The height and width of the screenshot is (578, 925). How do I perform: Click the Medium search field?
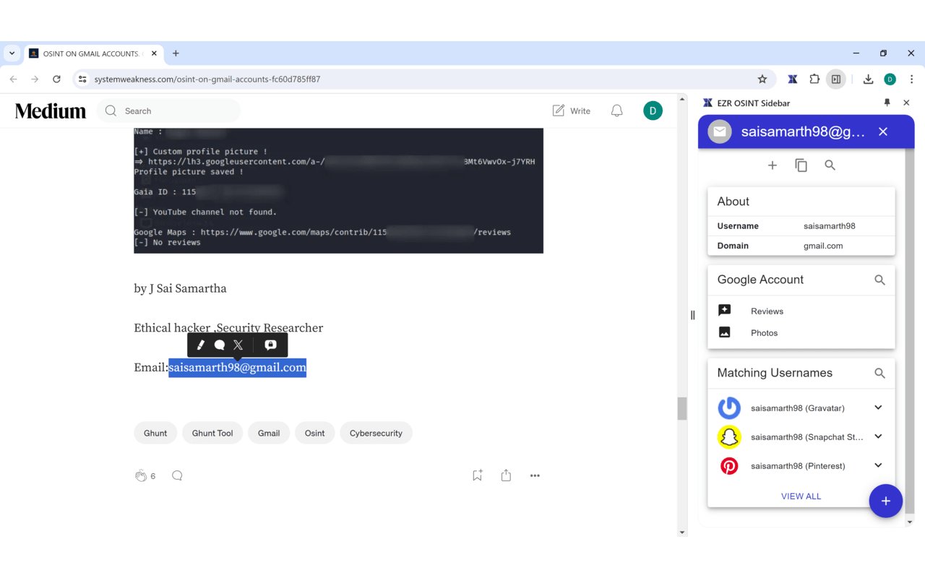[168, 111]
